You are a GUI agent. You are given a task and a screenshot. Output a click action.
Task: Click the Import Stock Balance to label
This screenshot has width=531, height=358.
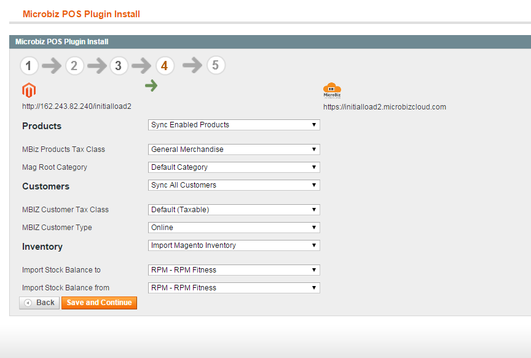click(61, 270)
